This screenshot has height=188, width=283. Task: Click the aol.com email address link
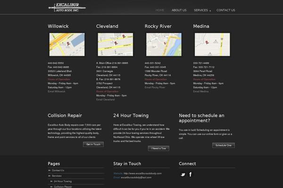tap(136, 178)
